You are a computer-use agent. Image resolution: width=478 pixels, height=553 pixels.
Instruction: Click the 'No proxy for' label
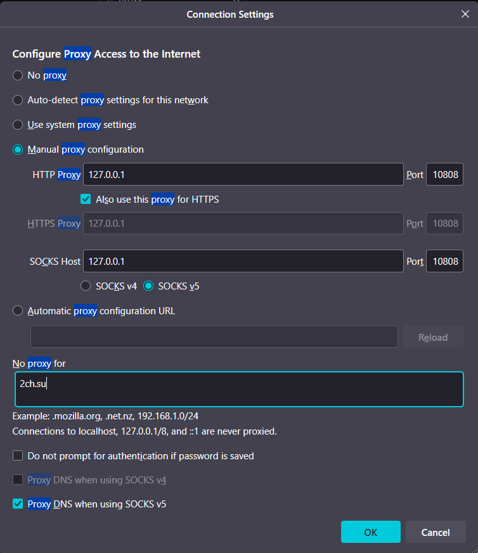point(39,363)
